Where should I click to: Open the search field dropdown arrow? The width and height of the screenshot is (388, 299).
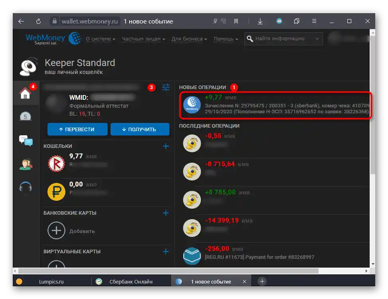[x=317, y=39]
